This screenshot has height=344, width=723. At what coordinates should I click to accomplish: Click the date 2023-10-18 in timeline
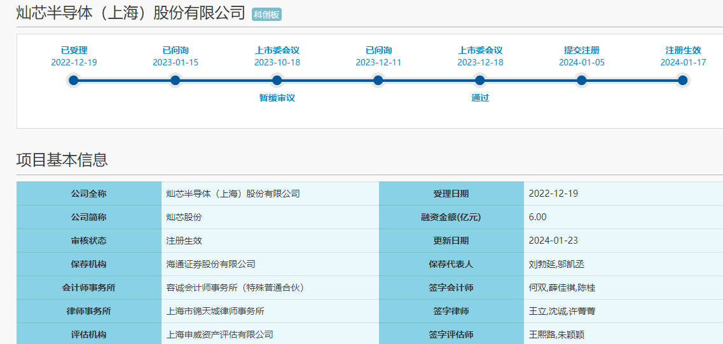tap(277, 63)
